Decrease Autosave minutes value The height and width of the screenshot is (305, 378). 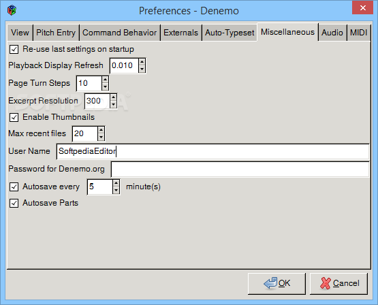click(116, 190)
